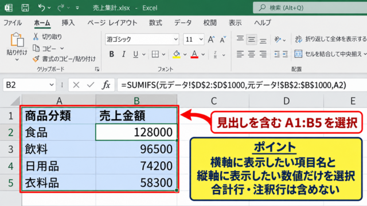Screen dimensions: 367x206
Task: Open the ヘルプ tab
Action: (263, 23)
